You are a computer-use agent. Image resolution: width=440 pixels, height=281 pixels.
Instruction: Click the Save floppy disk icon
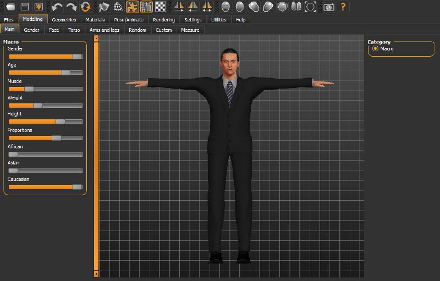(x=25, y=7)
